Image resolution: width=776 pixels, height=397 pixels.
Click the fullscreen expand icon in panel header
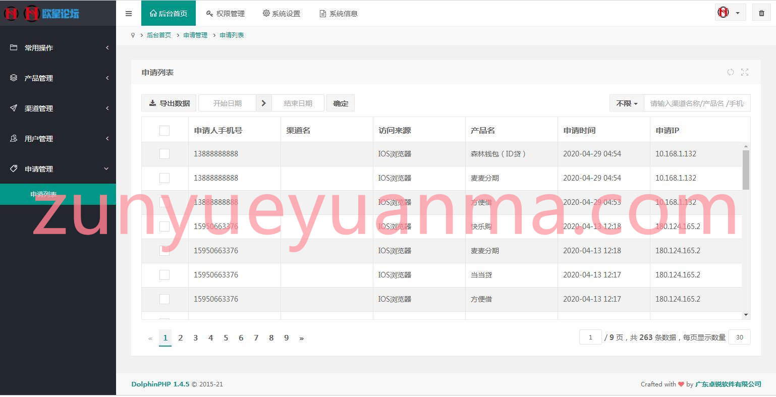(x=745, y=72)
